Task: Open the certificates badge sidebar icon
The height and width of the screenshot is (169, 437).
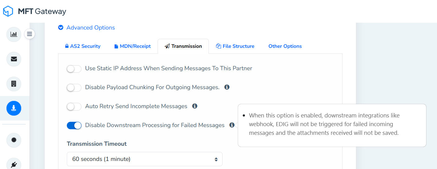Action: (x=14, y=140)
